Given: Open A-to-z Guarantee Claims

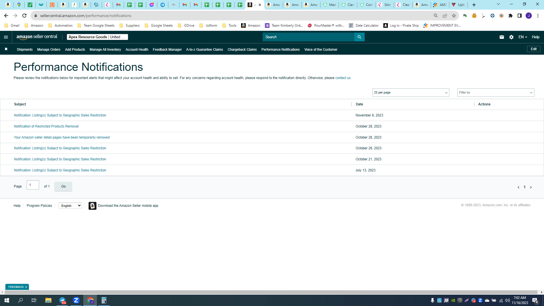Looking at the screenshot, I should coord(205,50).
